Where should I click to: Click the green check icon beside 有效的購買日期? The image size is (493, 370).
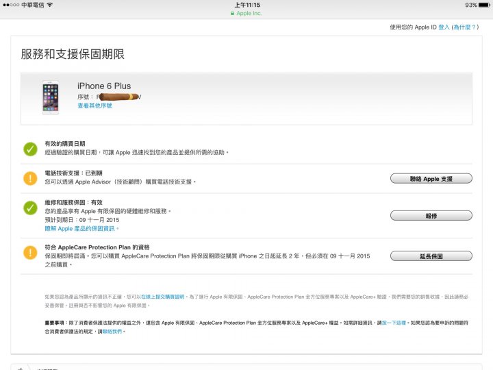point(30,149)
